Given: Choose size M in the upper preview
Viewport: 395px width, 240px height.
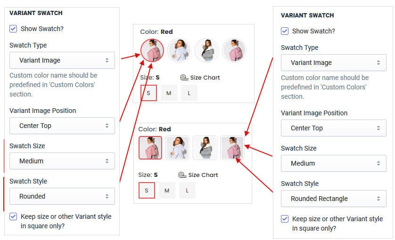Looking at the screenshot, I should coord(168,93).
